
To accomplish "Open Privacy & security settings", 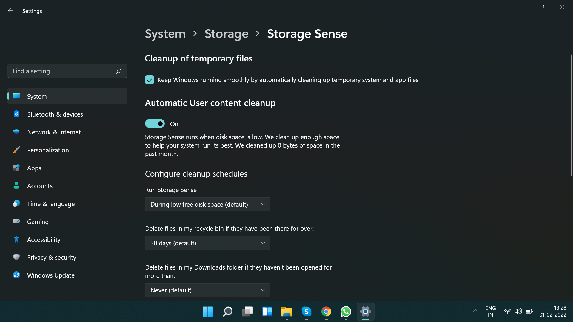I will (51, 257).
